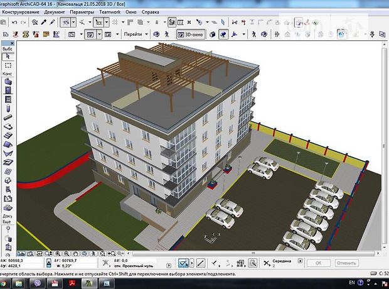389x289 pixels.
Task: Open the Справка menu
Action: point(151,12)
